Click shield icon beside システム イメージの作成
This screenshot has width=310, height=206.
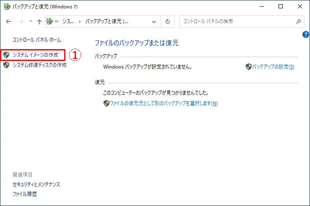coord(7,55)
